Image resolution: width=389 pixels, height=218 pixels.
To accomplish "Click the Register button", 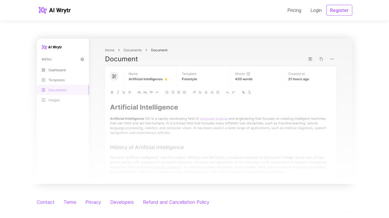I will point(339,10).
